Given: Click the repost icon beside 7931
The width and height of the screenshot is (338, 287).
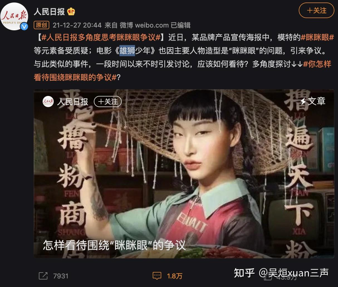Looking at the screenshot, I should 43,276.
